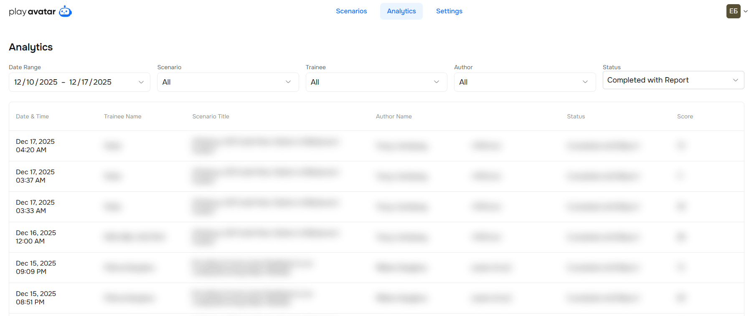Open the Dec 17, 2025 04:20 AM row
754x316 pixels.
click(x=35, y=146)
